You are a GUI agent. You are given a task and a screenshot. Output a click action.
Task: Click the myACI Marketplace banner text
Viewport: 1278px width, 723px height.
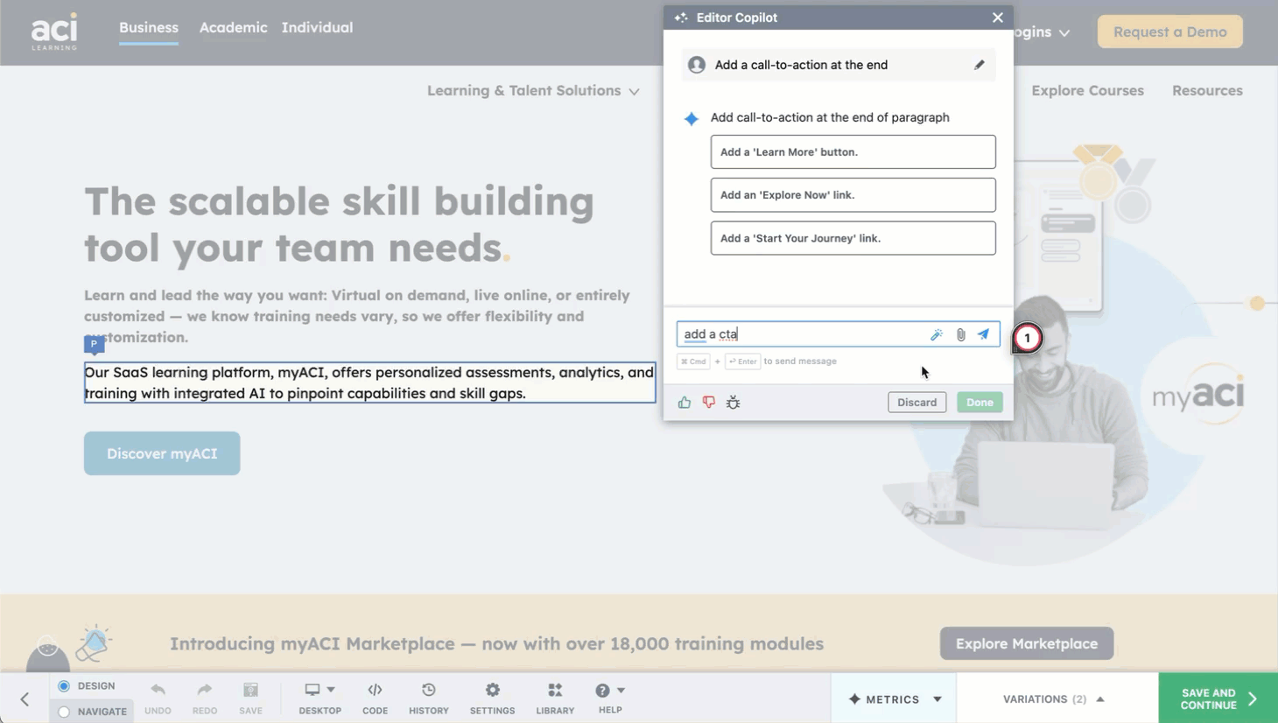(x=496, y=643)
